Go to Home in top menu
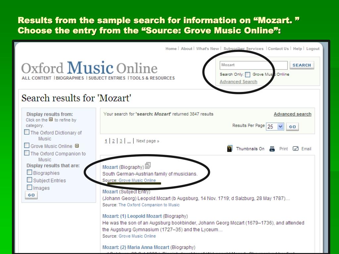This screenshot has height=254, width=339. pos(171,49)
